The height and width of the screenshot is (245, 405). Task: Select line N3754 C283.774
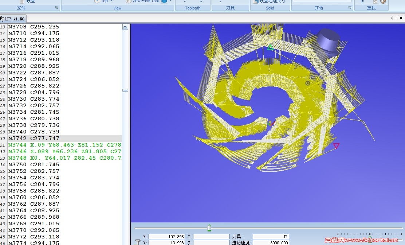point(34,178)
